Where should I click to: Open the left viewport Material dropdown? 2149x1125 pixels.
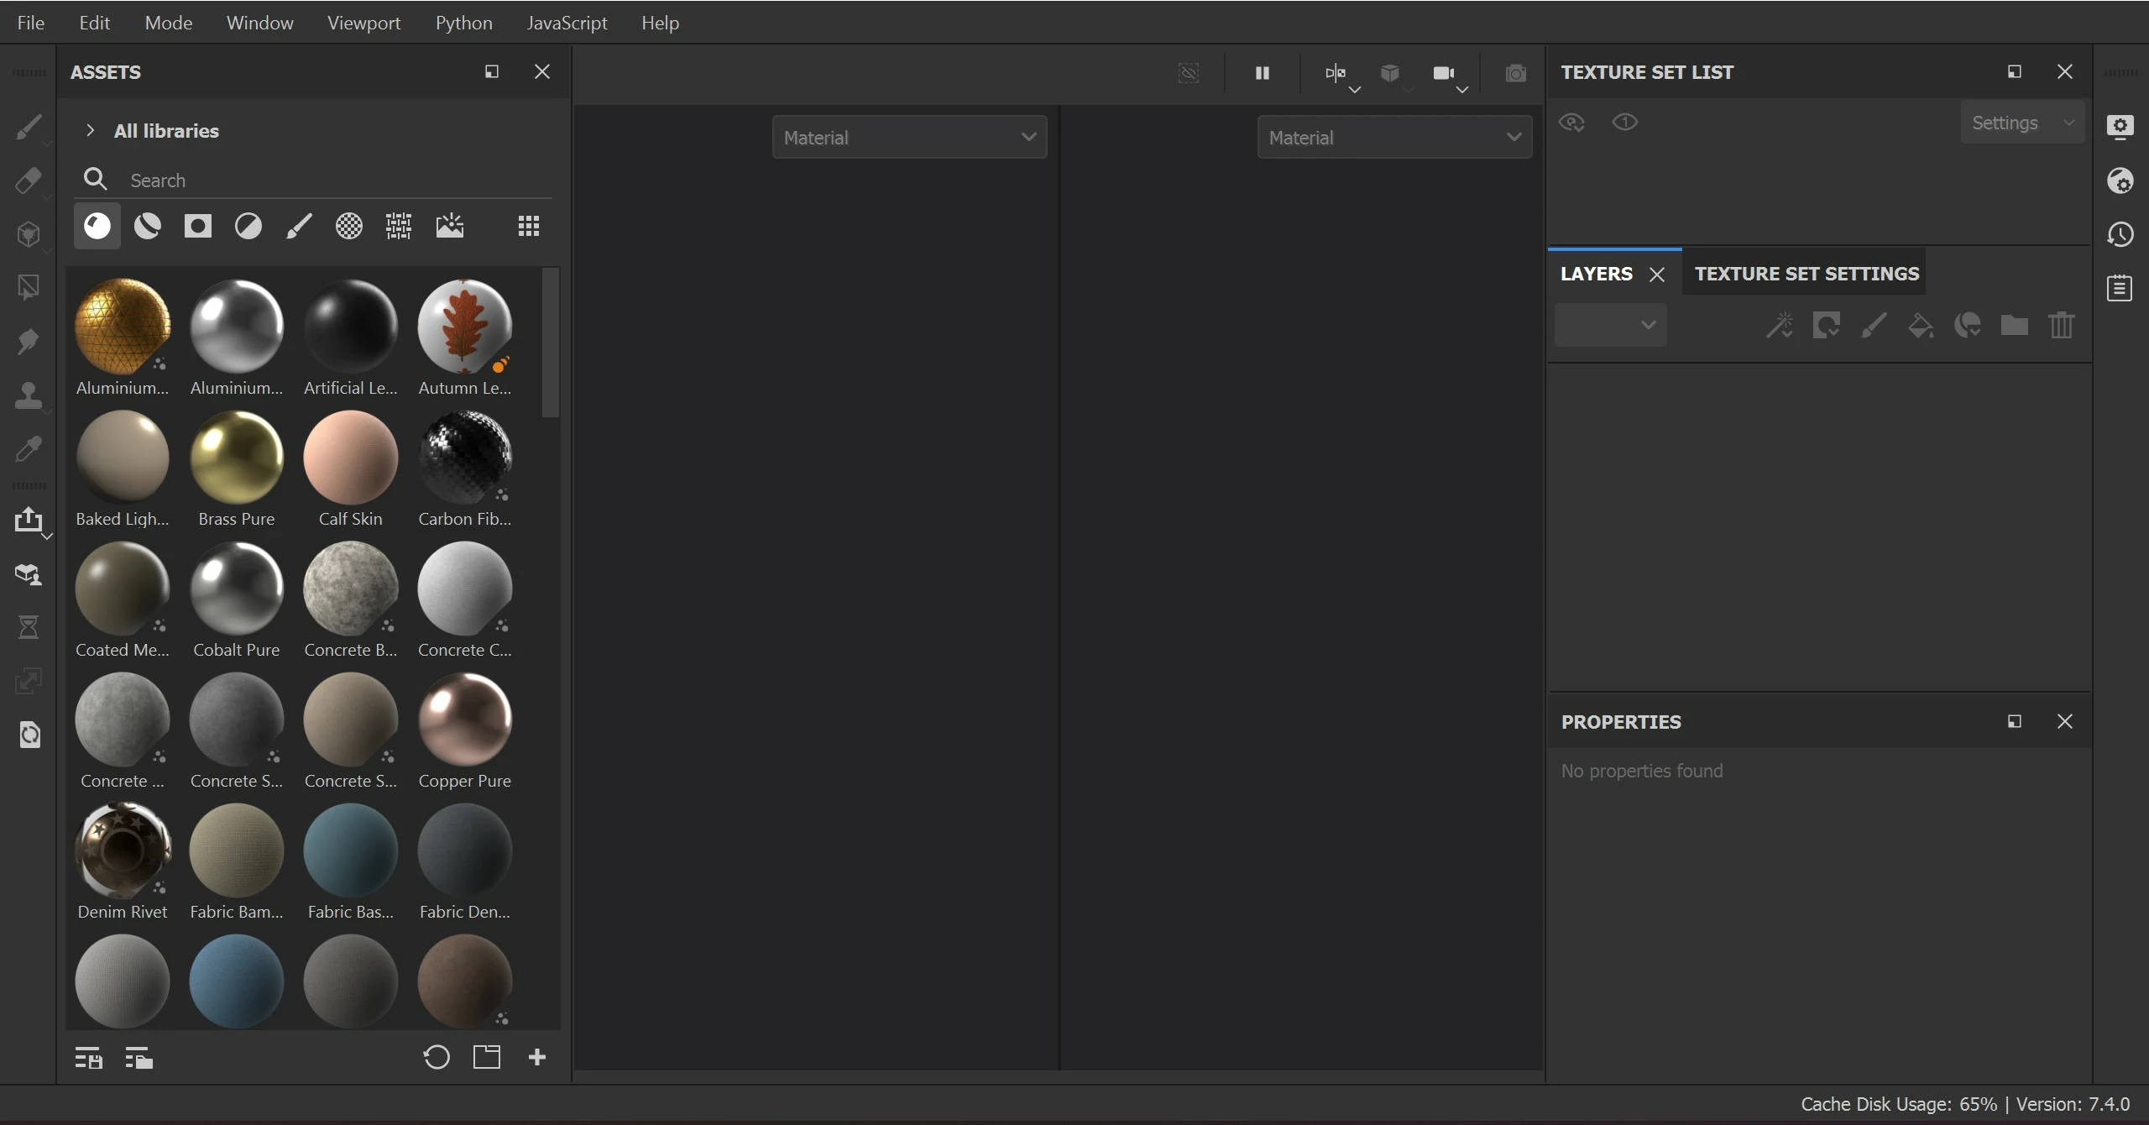pos(909,137)
